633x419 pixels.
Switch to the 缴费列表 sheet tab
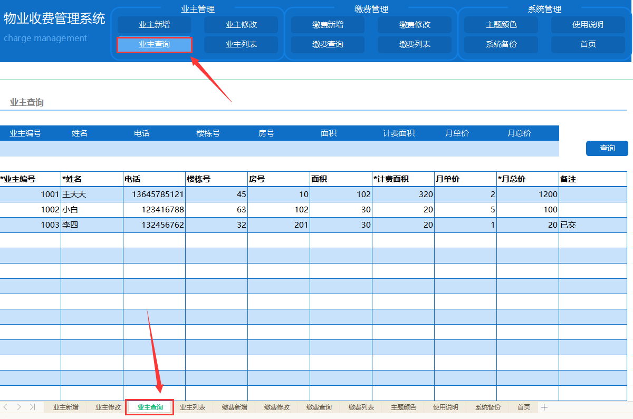[360, 407]
